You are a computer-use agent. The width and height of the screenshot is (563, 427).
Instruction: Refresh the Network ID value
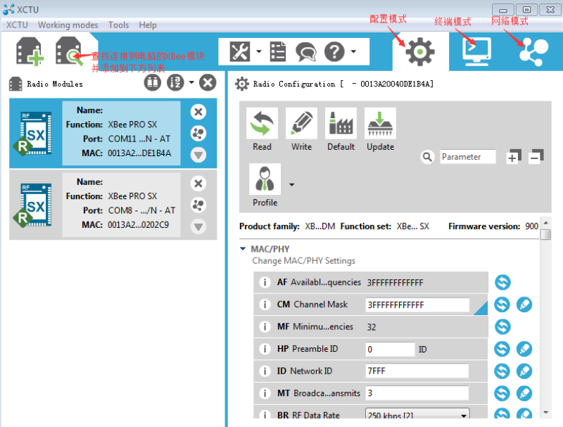pyautogui.click(x=502, y=371)
